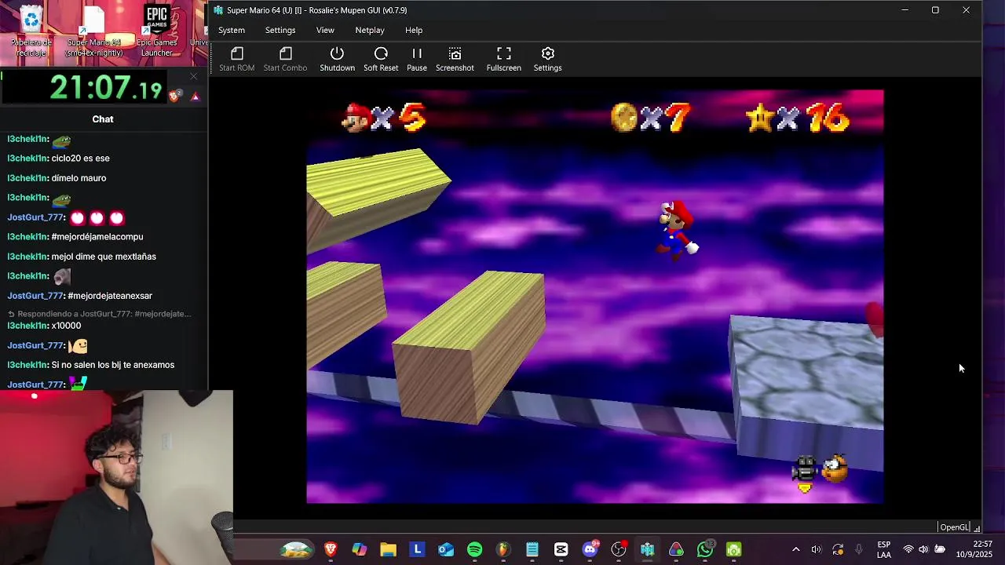1005x565 pixels.
Task: Open the Help menu
Action: coord(414,30)
